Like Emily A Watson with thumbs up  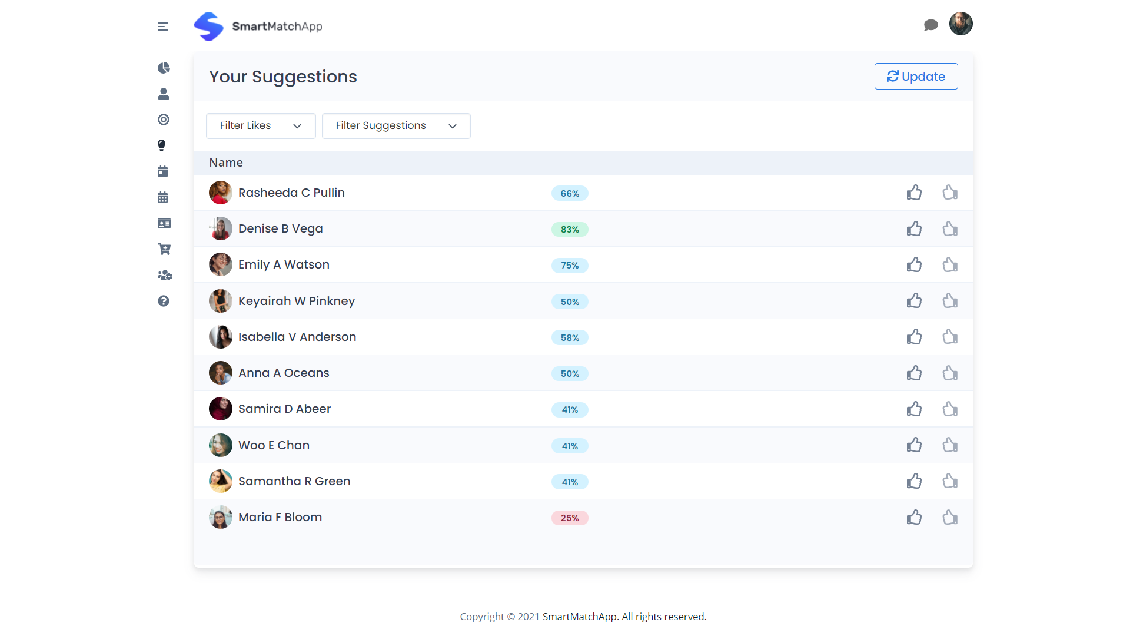914,264
